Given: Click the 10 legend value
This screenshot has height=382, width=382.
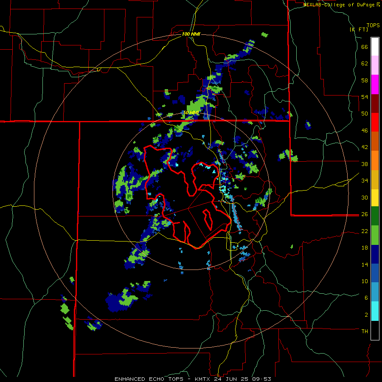Looking at the screenshot, I should tap(365, 281).
